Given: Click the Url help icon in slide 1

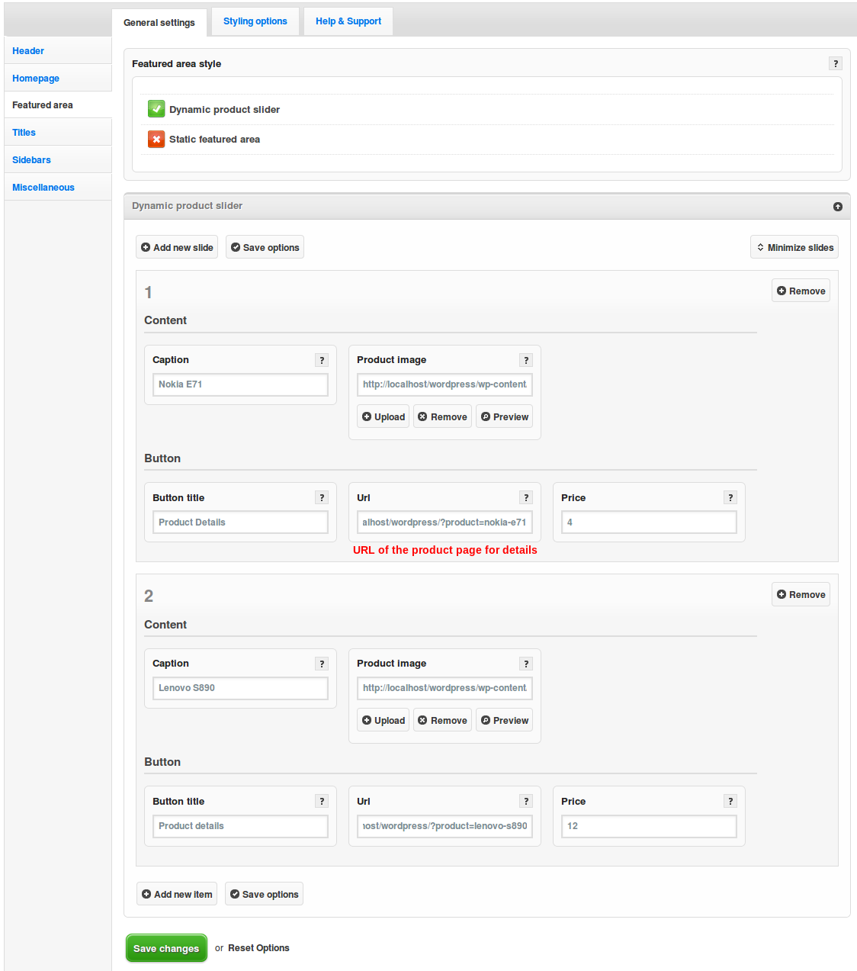Looking at the screenshot, I should (x=526, y=497).
